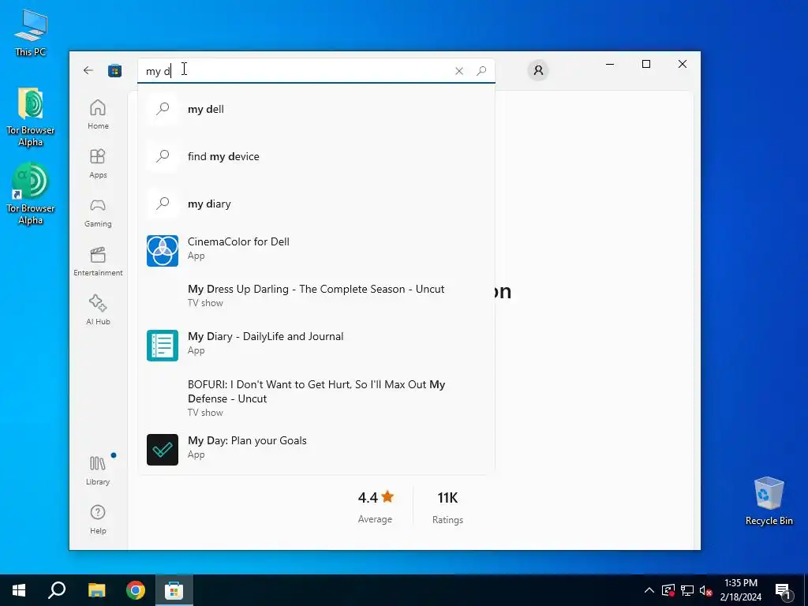Image resolution: width=808 pixels, height=606 pixels.
Task: Select the CinemaColor for Dell app icon
Action: (x=163, y=251)
